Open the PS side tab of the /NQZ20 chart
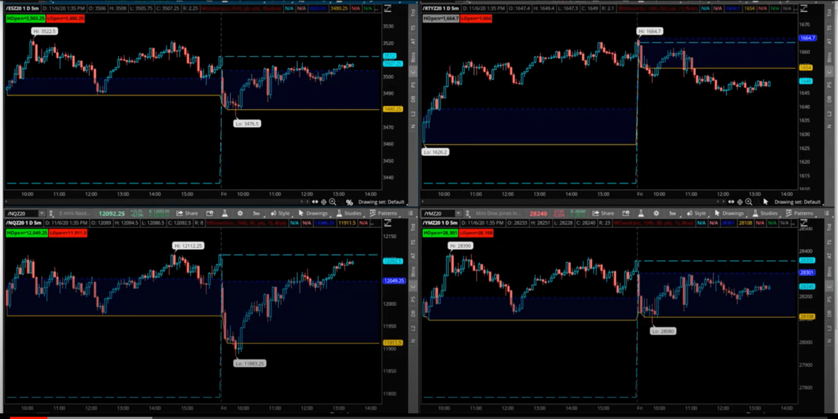The height and width of the screenshot is (419, 838). 413,299
